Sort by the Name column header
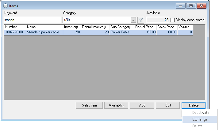219x131 pixels. point(44,27)
